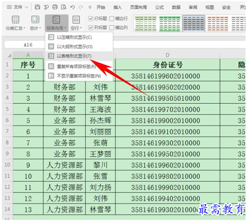248x222 pixels.
Task: Click the 张萌 name cell
Action: [x=100, y=143]
